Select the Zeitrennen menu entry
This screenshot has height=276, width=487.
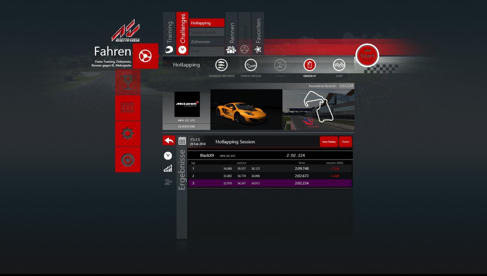[x=207, y=42]
